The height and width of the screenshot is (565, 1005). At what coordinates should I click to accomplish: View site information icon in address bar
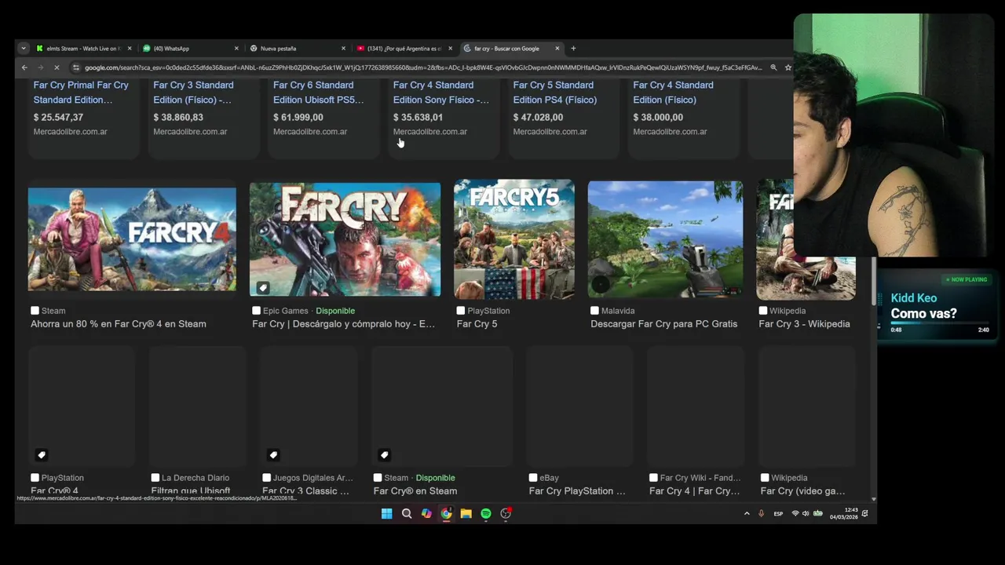pos(75,67)
